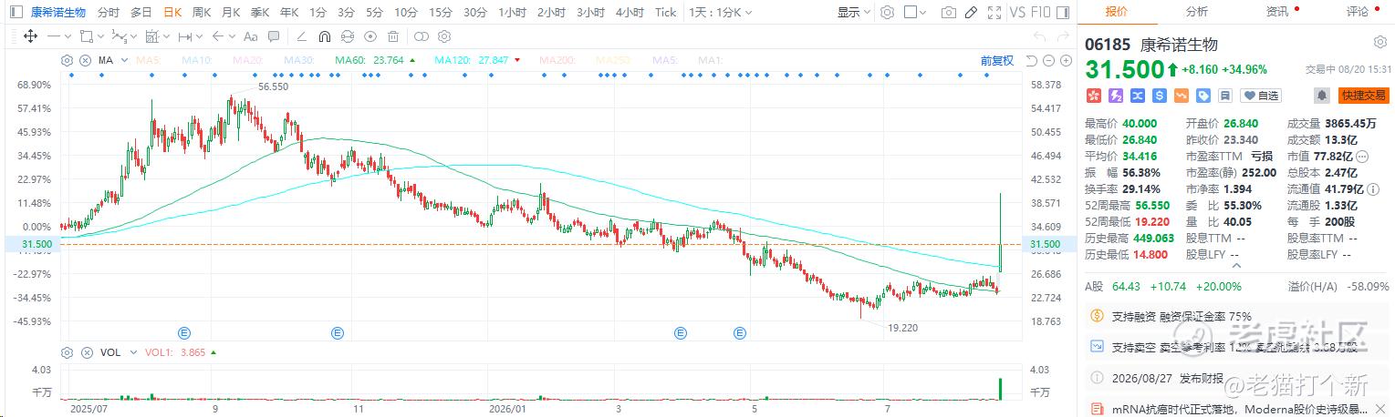Switch to 分时 intraday view

[x=109, y=13]
